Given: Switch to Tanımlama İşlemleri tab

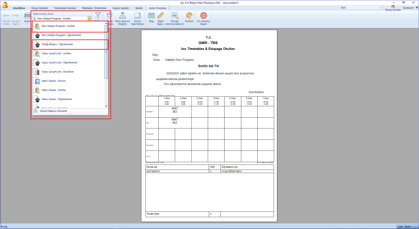Looking at the screenshot, I should 65,8.
